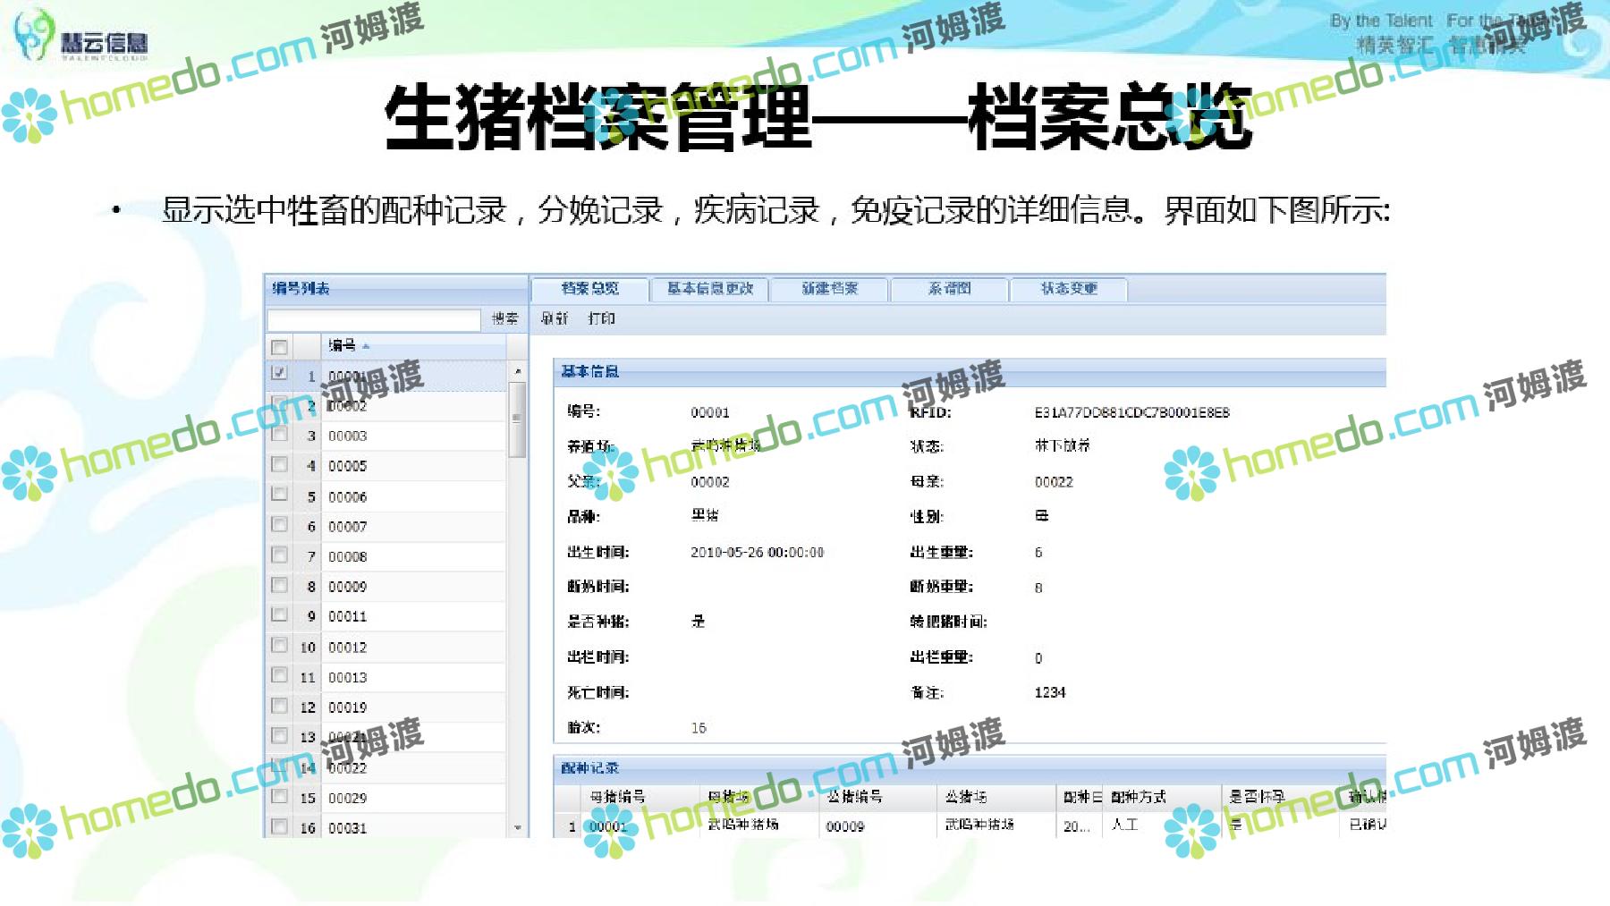Image resolution: width=1610 pixels, height=906 pixels.
Task: Open the 新建档案 tab
Action: (829, 289)
